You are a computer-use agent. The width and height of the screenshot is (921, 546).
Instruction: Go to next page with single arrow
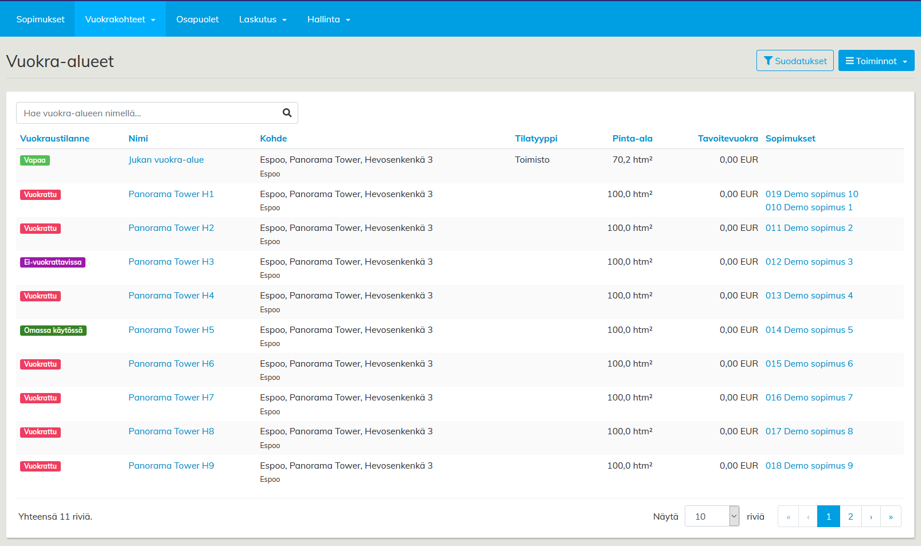click(x=871, y=516)
